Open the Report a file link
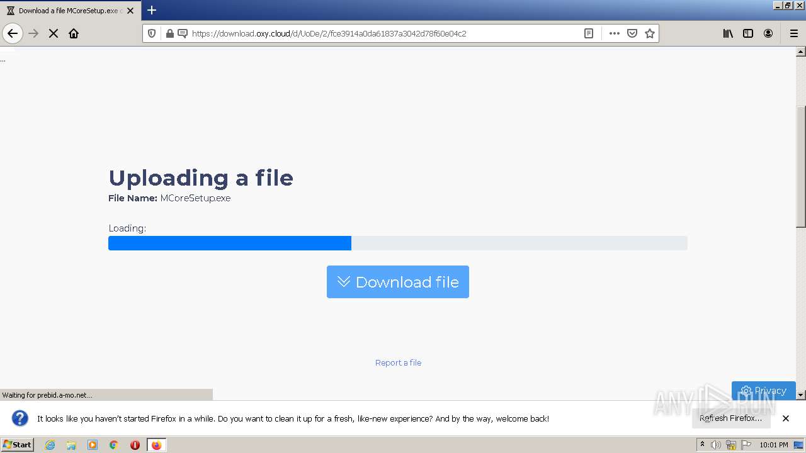The width and height of the screenshot is (806, 453). pos(398,362)
